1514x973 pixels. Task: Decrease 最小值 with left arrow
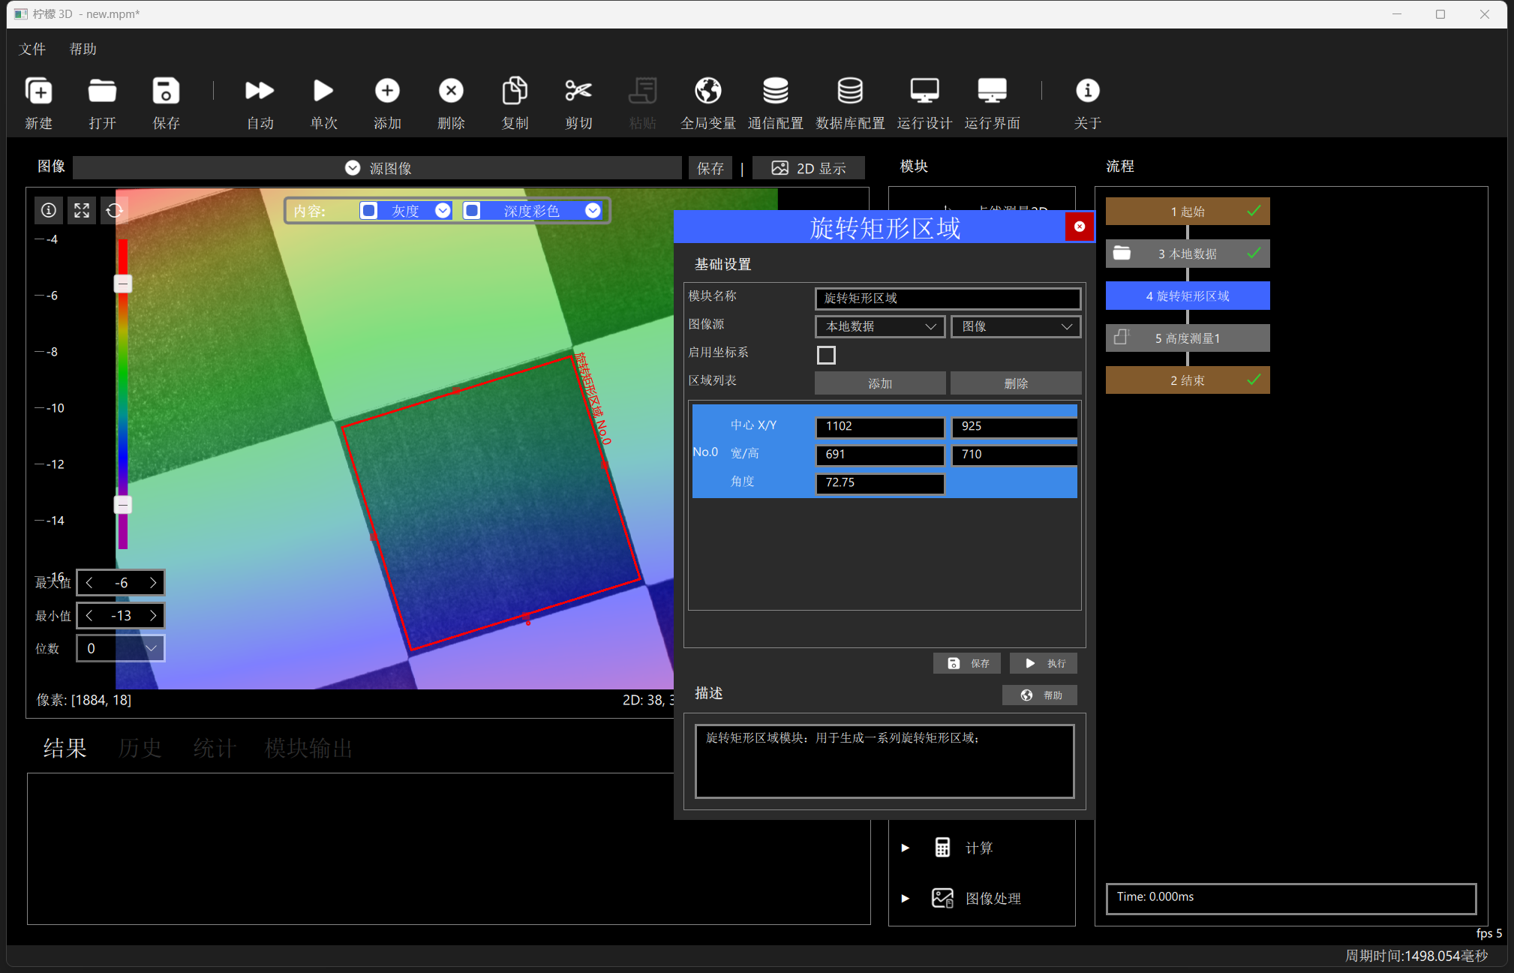click(89, 616)
